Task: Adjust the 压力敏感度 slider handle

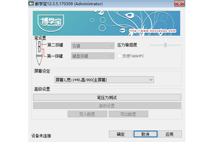Action: pyautogui.click(x=165, y=45)
